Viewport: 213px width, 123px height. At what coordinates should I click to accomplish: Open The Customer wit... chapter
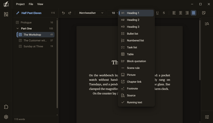36,41
